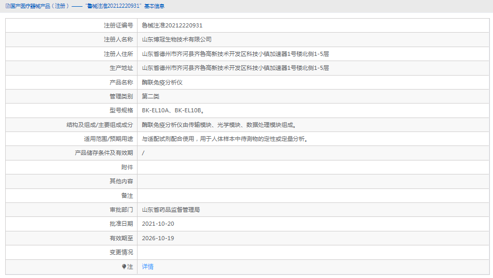Click the 注册人名称 label
The image size is (493, 278).
coord(118,39)
